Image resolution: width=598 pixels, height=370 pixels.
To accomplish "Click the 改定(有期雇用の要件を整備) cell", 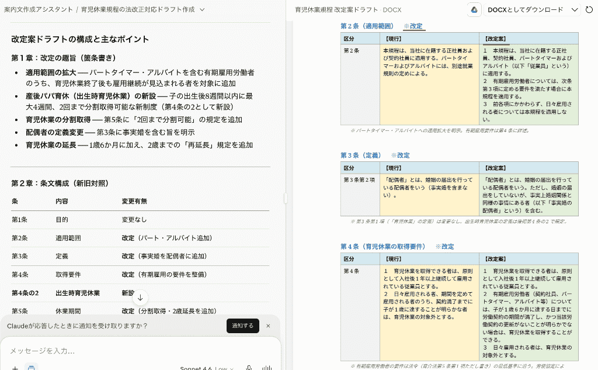I will coord(164,275).
